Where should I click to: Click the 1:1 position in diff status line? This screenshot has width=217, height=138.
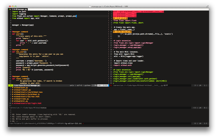[205, 85]
